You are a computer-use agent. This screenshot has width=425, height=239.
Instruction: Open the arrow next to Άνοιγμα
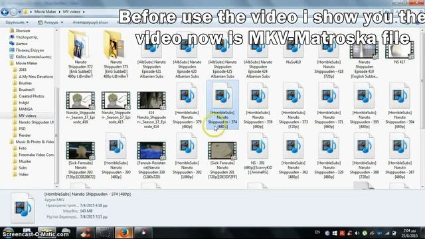[62, 23]
